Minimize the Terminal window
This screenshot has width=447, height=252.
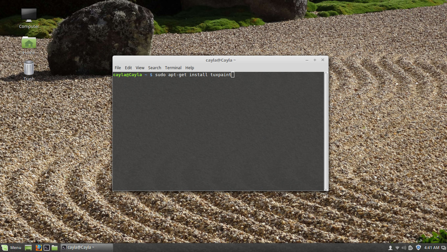307,60
